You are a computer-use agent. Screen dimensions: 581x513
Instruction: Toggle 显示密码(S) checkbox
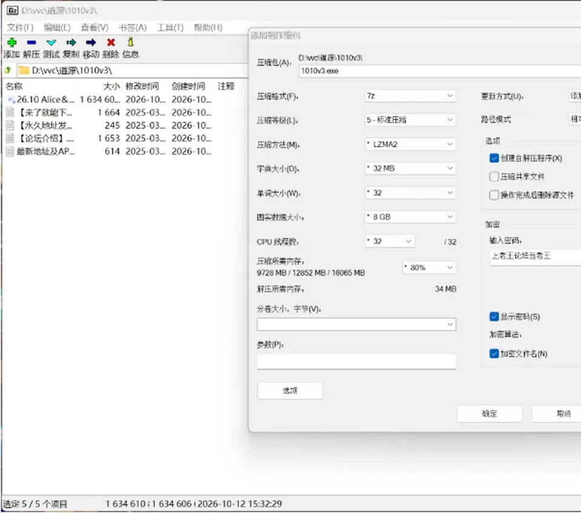494,316
